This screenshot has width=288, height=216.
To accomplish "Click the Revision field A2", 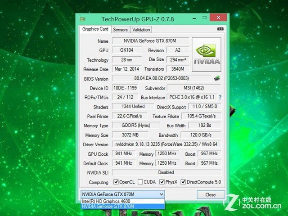I will point(178,50).
